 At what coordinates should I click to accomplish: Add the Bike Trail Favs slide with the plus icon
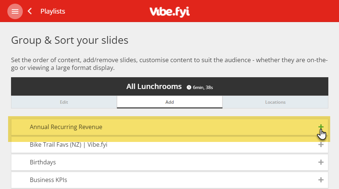coord(321,145)
